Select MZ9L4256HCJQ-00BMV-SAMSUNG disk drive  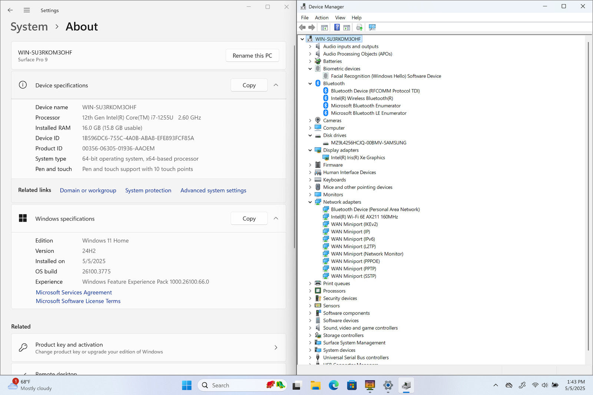(368, 143)
